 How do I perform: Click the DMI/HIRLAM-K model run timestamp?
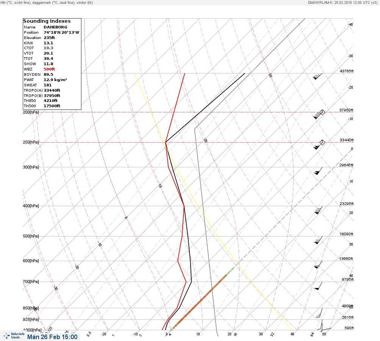click(342, 2)
